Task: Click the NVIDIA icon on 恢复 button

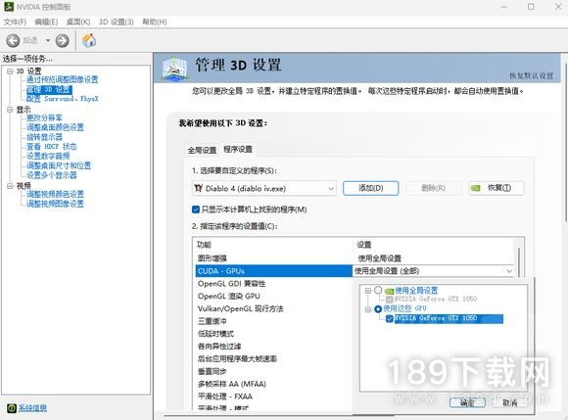Action: click(x=475, y=188)
